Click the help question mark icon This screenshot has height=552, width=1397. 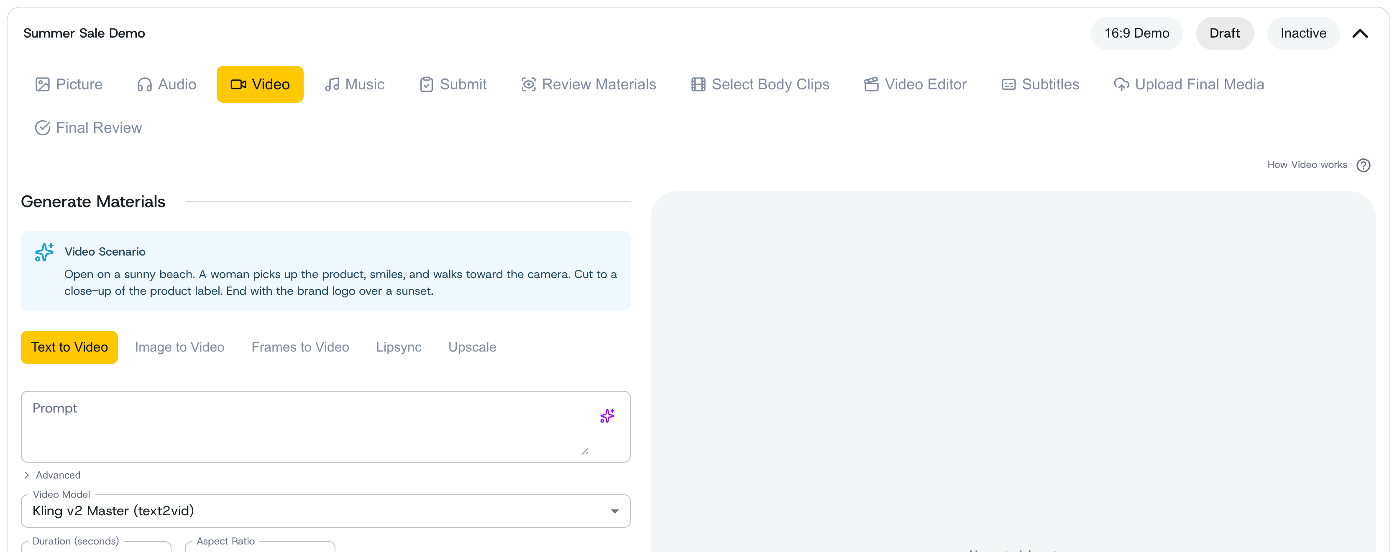point(1363,165)
